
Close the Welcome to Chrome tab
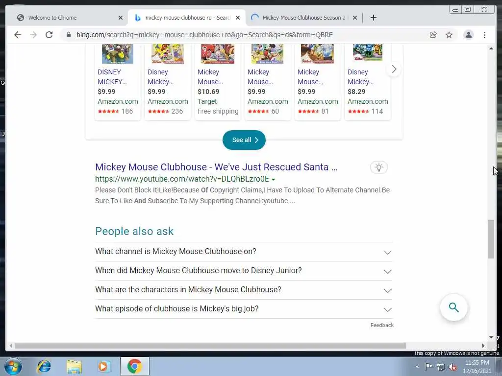[x=121, y=18]
